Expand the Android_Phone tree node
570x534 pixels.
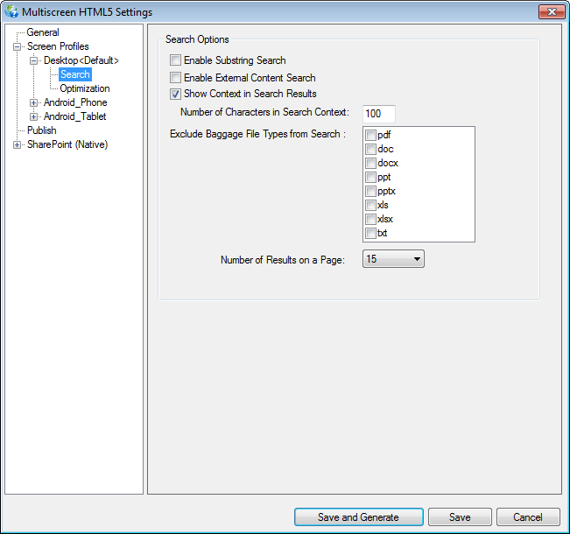[x=34, y=102]
